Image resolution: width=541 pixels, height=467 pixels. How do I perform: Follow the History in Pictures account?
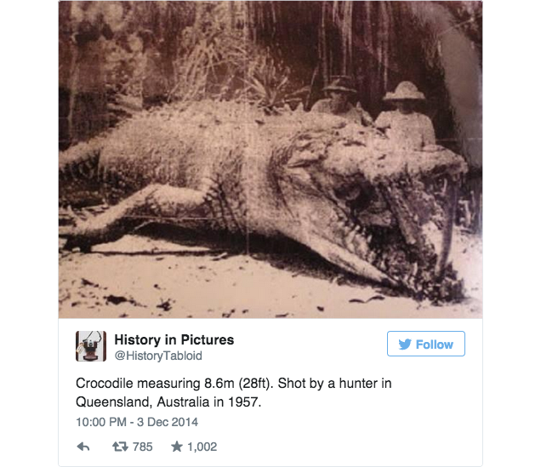[x=426, y=344]
